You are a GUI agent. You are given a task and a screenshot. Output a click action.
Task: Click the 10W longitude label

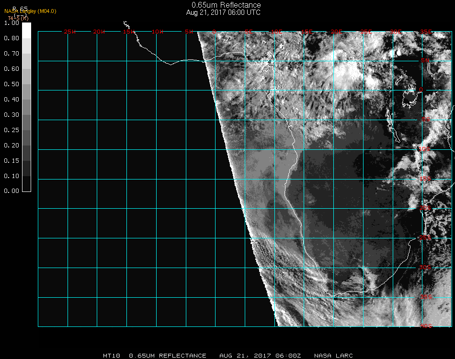pyautogui.click(x=158, y=32)
